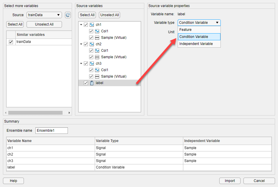
Task: Uncheck the label source variable checkbox
Action: coord(86,83)
